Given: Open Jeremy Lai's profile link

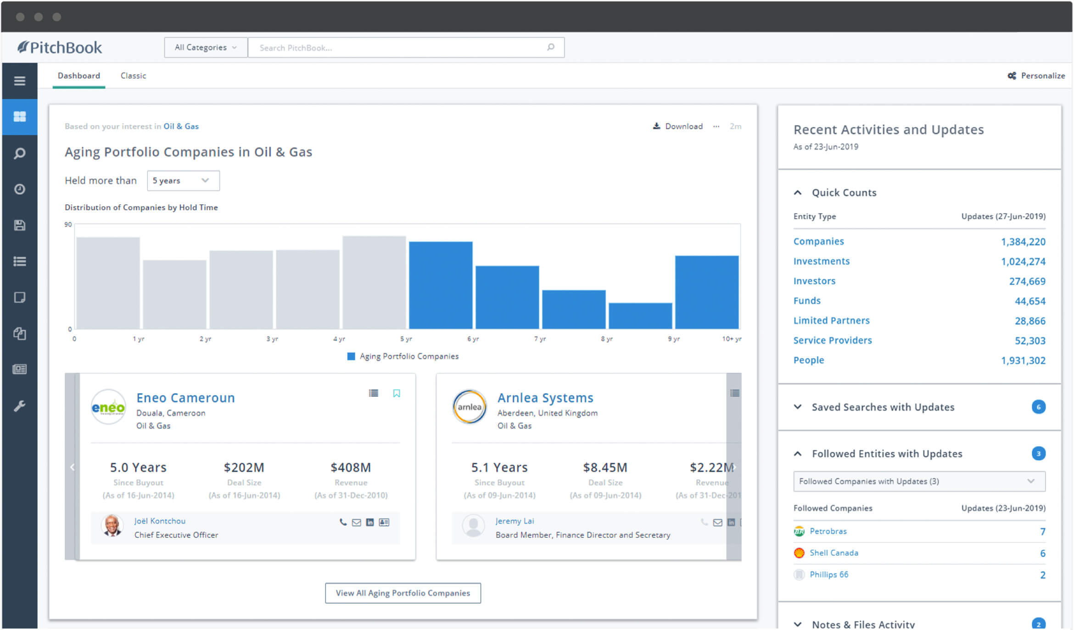Looking at the screenshot, I should point(515,521).
